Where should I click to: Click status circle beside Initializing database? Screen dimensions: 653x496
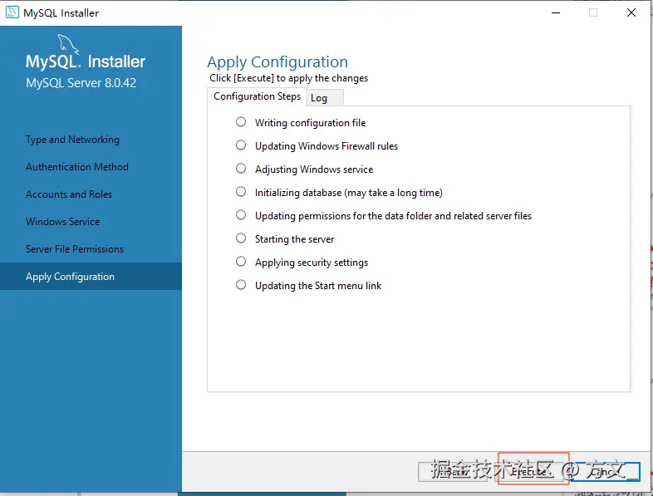(241, 192)
